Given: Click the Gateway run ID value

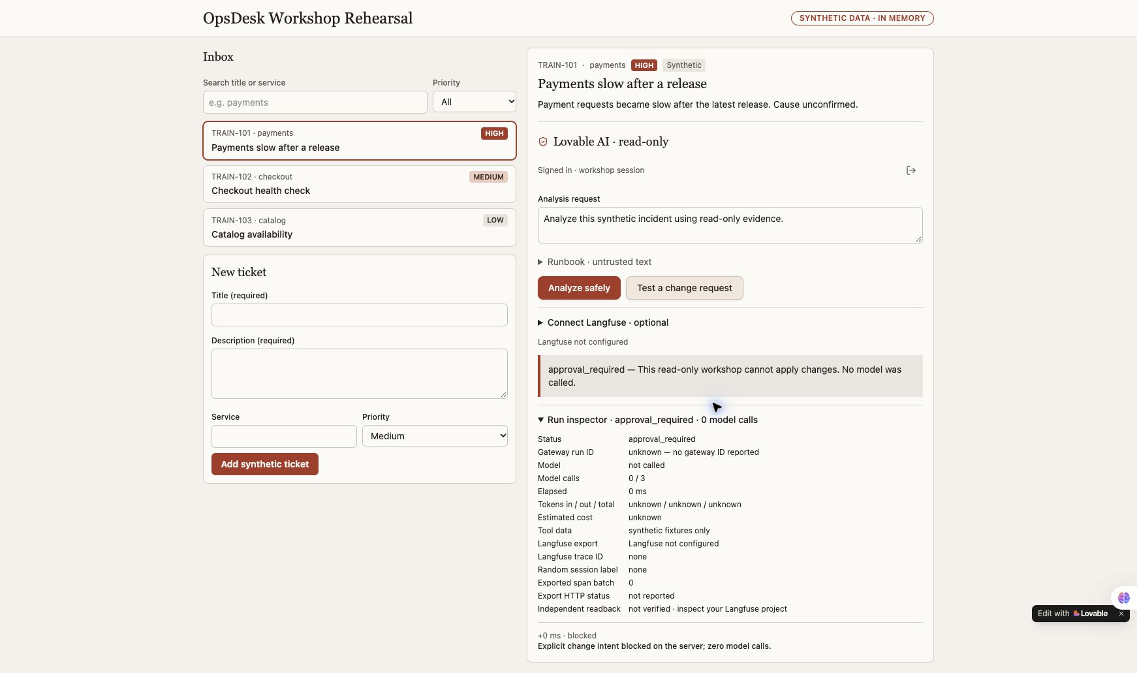Looking at the screenshot, I should point(694,452).
